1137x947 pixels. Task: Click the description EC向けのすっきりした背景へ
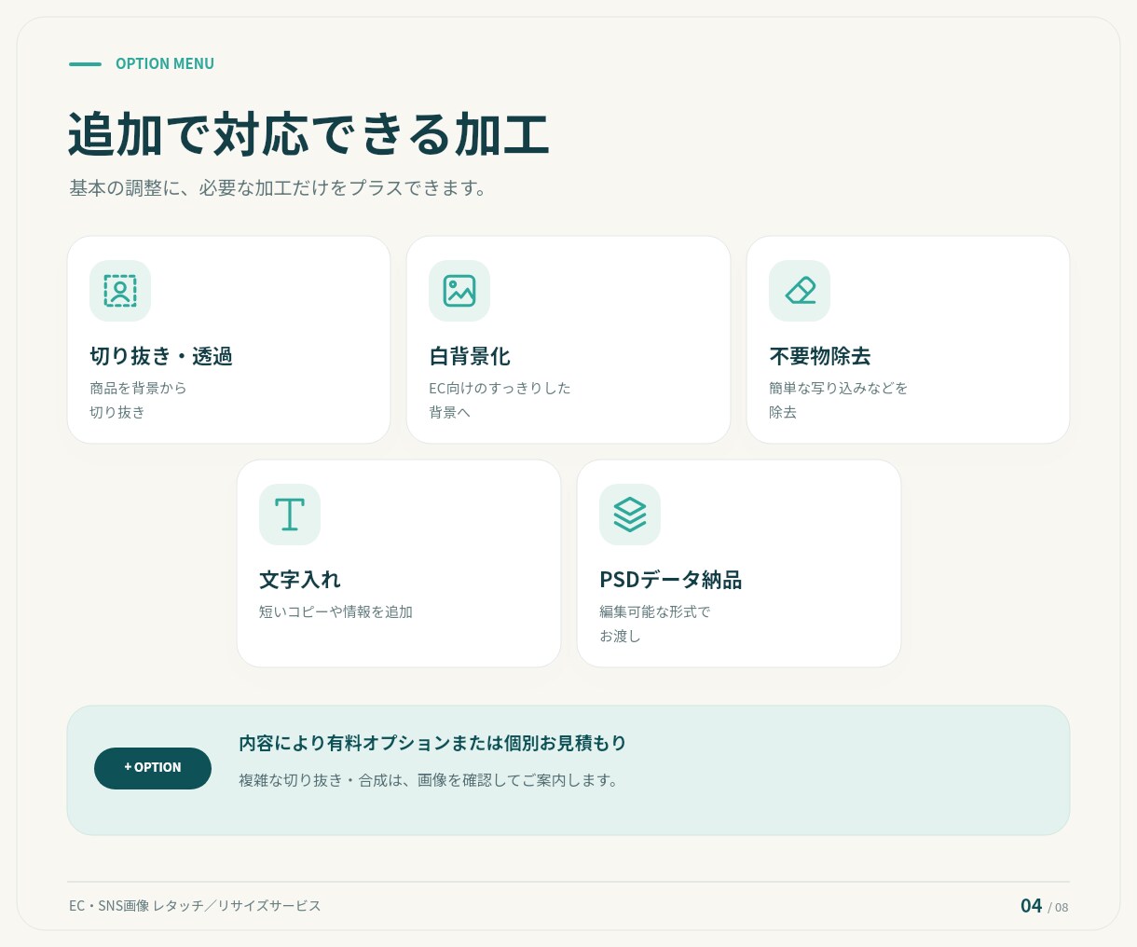pyautogui.click(x=500, y=400)
